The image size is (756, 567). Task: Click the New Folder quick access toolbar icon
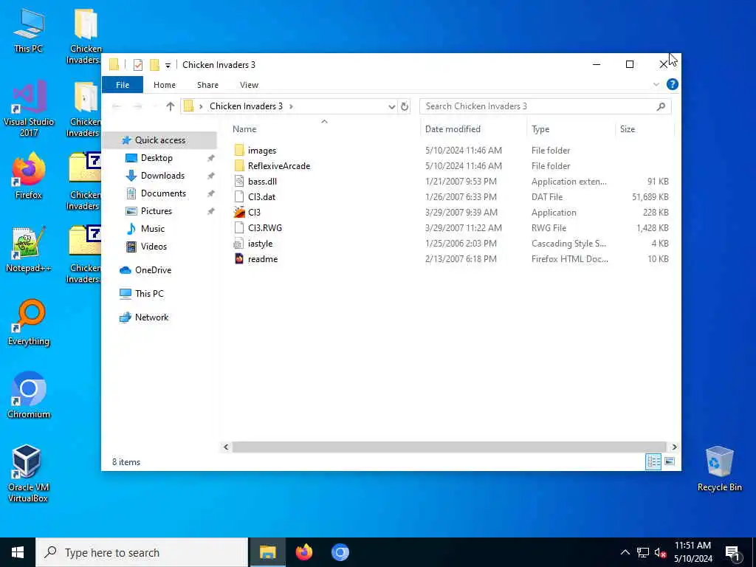pos(154,65)
